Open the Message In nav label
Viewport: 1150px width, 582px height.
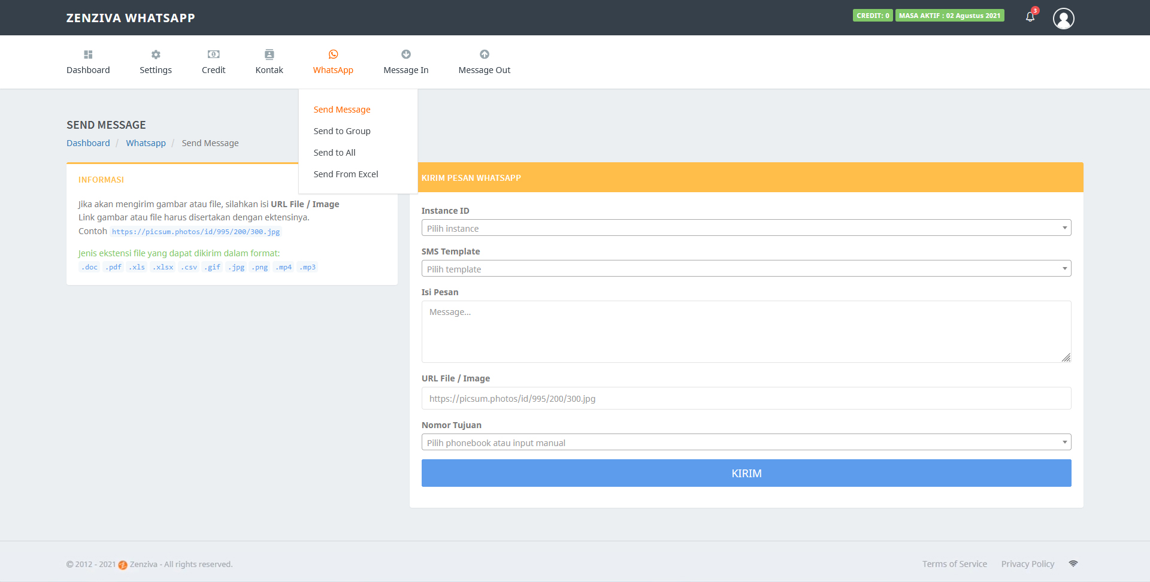(x=406, y=70)
